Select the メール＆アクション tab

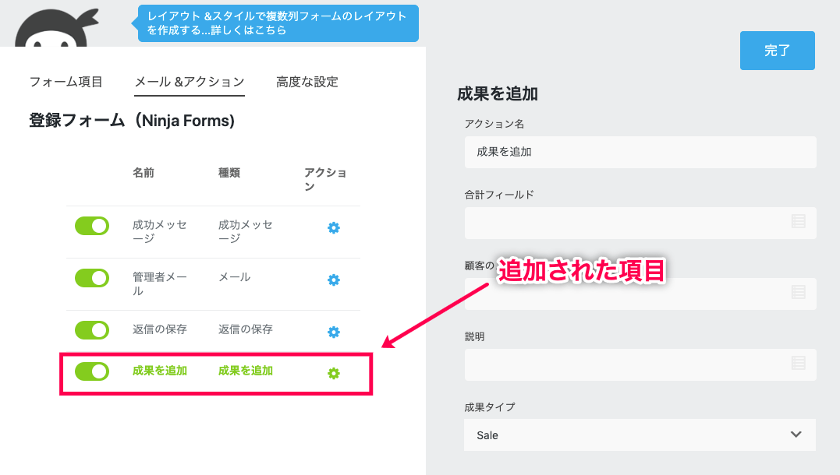coord(189,83)
